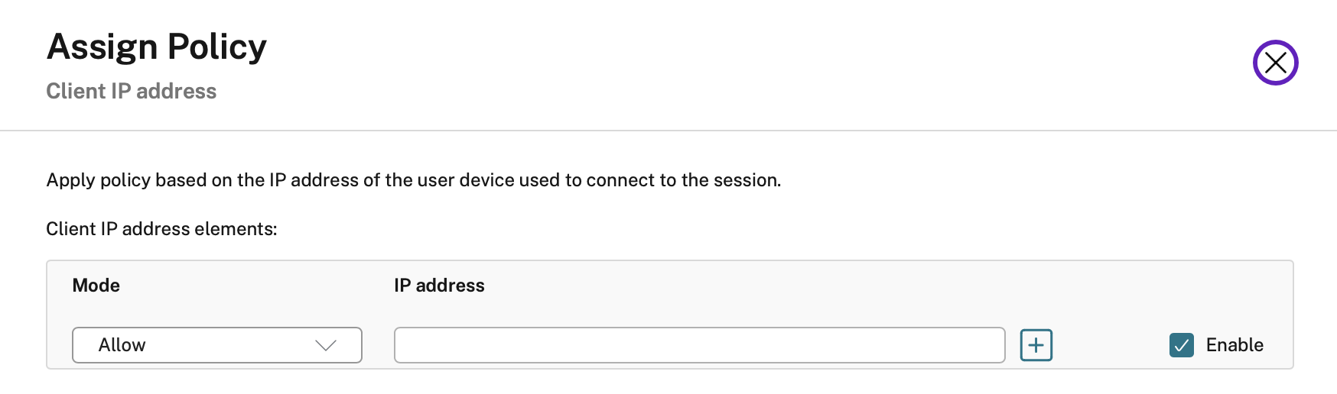Click the policy description sentence
This screenshot has height=394, width=1337.
[414, 180]
